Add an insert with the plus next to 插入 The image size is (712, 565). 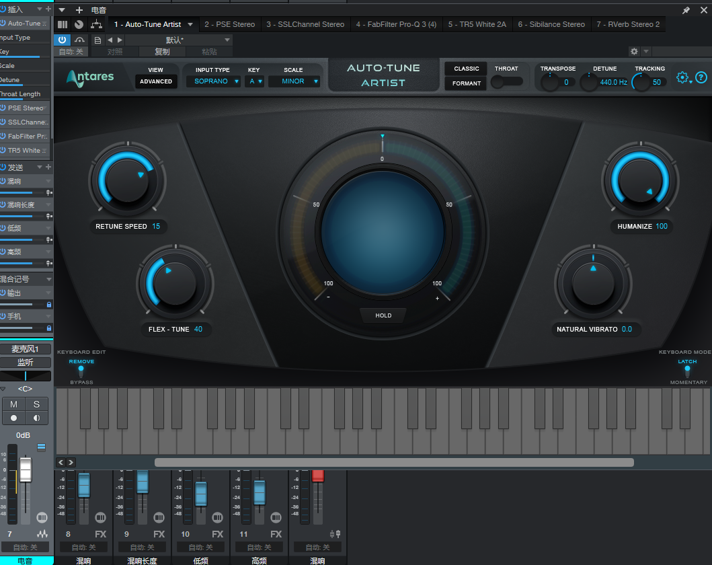48,9
